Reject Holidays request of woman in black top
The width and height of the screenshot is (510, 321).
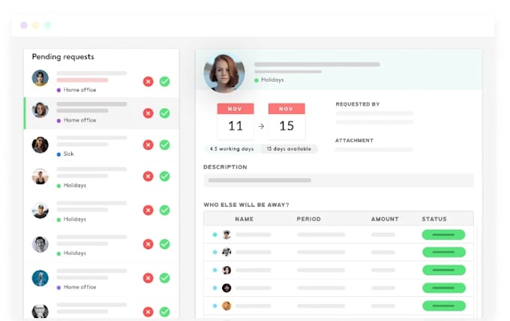(148, 176)
